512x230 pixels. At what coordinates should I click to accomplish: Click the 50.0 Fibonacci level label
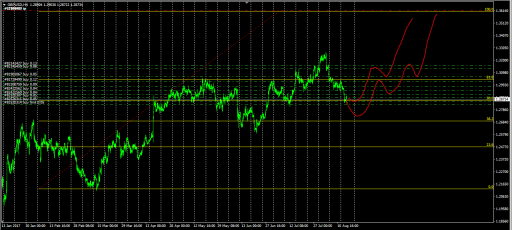490,98
